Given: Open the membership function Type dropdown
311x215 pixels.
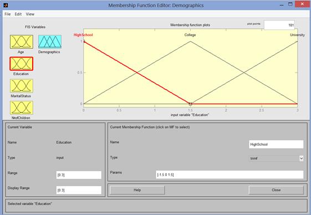Looking at the screenshot, I should click(276, 158).
